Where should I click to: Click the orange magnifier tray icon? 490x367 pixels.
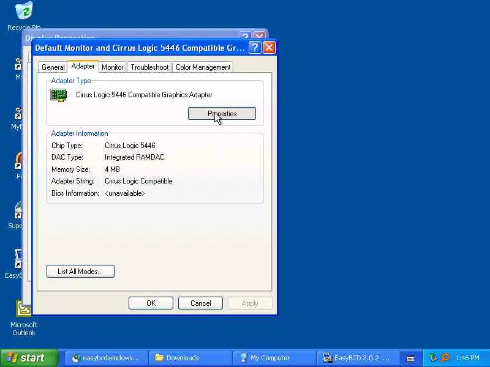(x=445, y=358)
